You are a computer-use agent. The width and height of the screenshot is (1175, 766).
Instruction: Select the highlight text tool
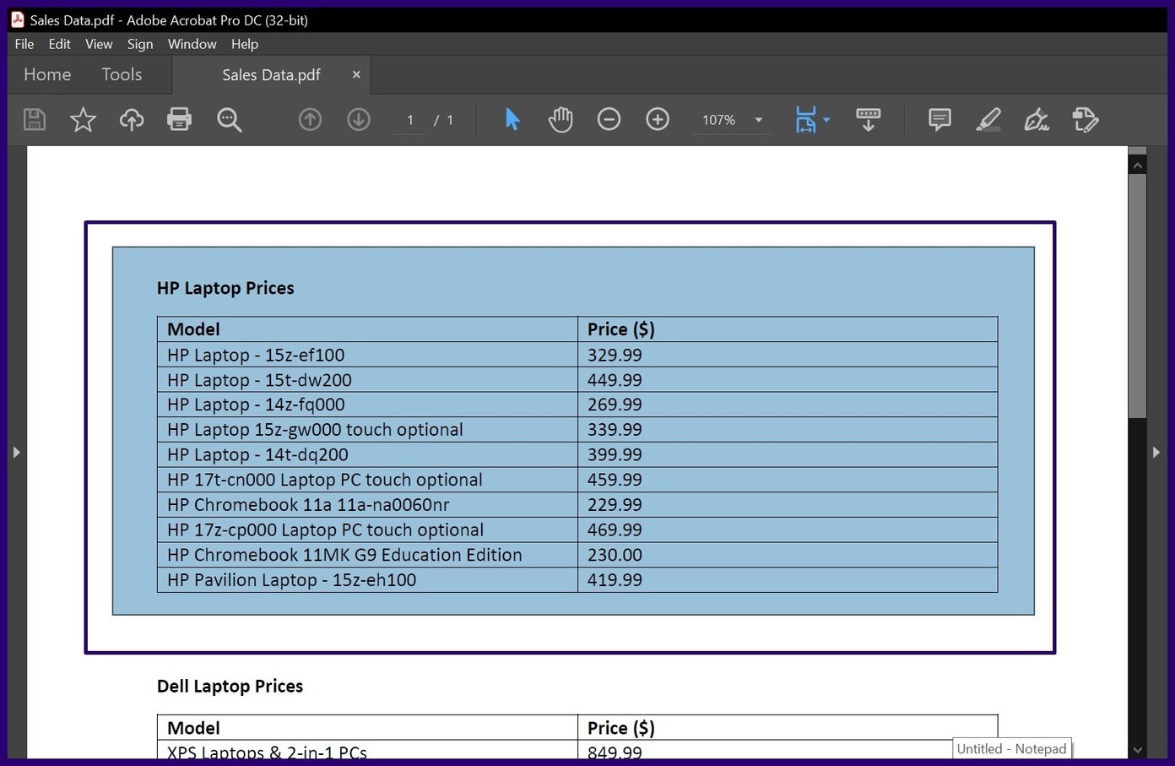(988, 120)
